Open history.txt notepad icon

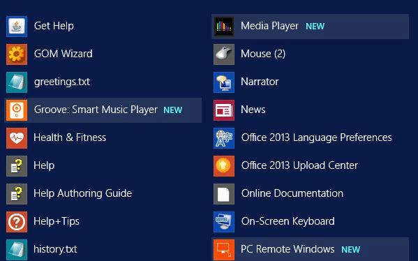17,250
